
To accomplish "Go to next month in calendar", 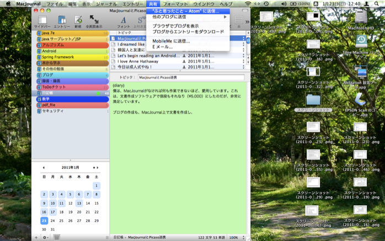I will pyautogui.click(x=98, y=168).
